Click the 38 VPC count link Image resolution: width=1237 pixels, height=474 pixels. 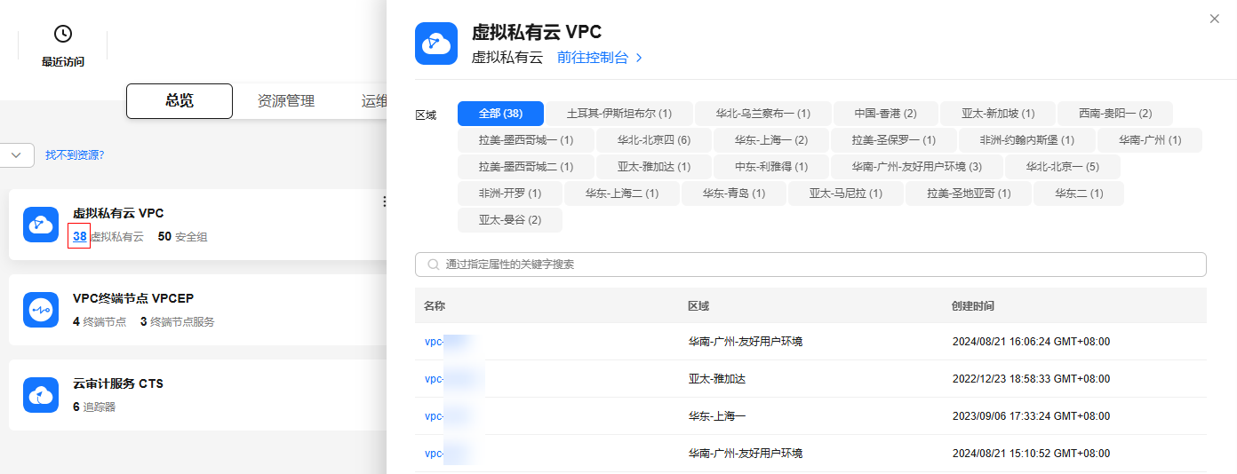80,237
